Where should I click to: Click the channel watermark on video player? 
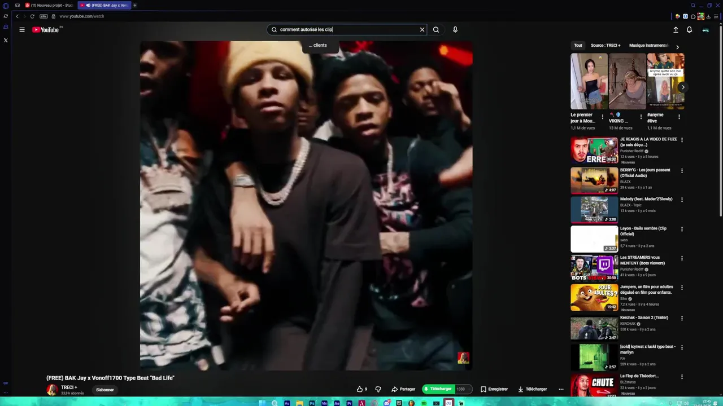(x=463, y=358)
